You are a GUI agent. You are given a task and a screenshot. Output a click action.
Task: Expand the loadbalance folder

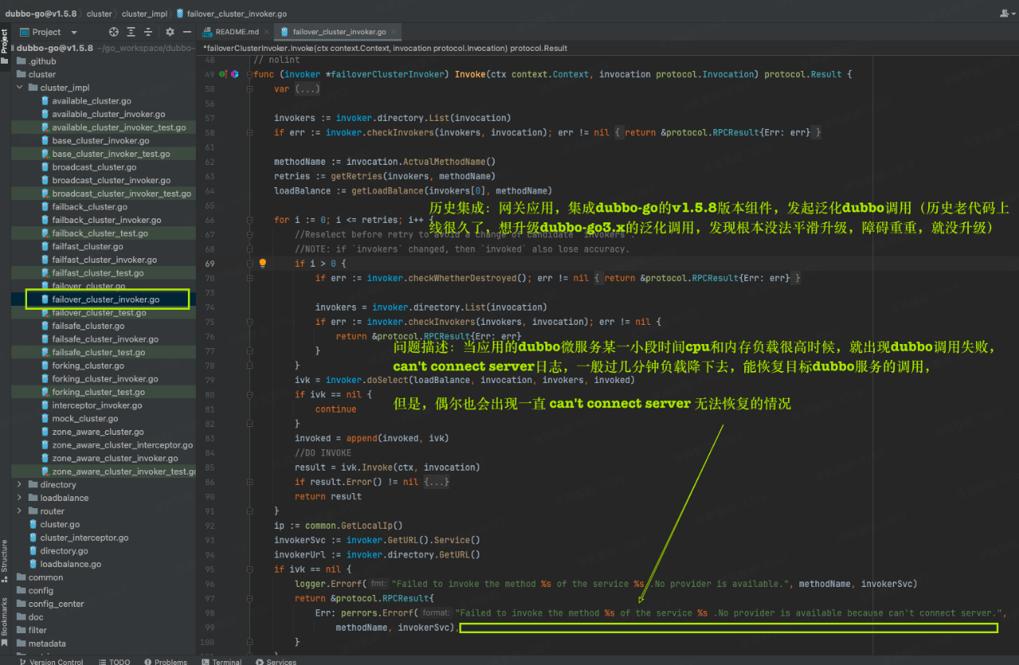pyautogui.click(x=19, y=498)
